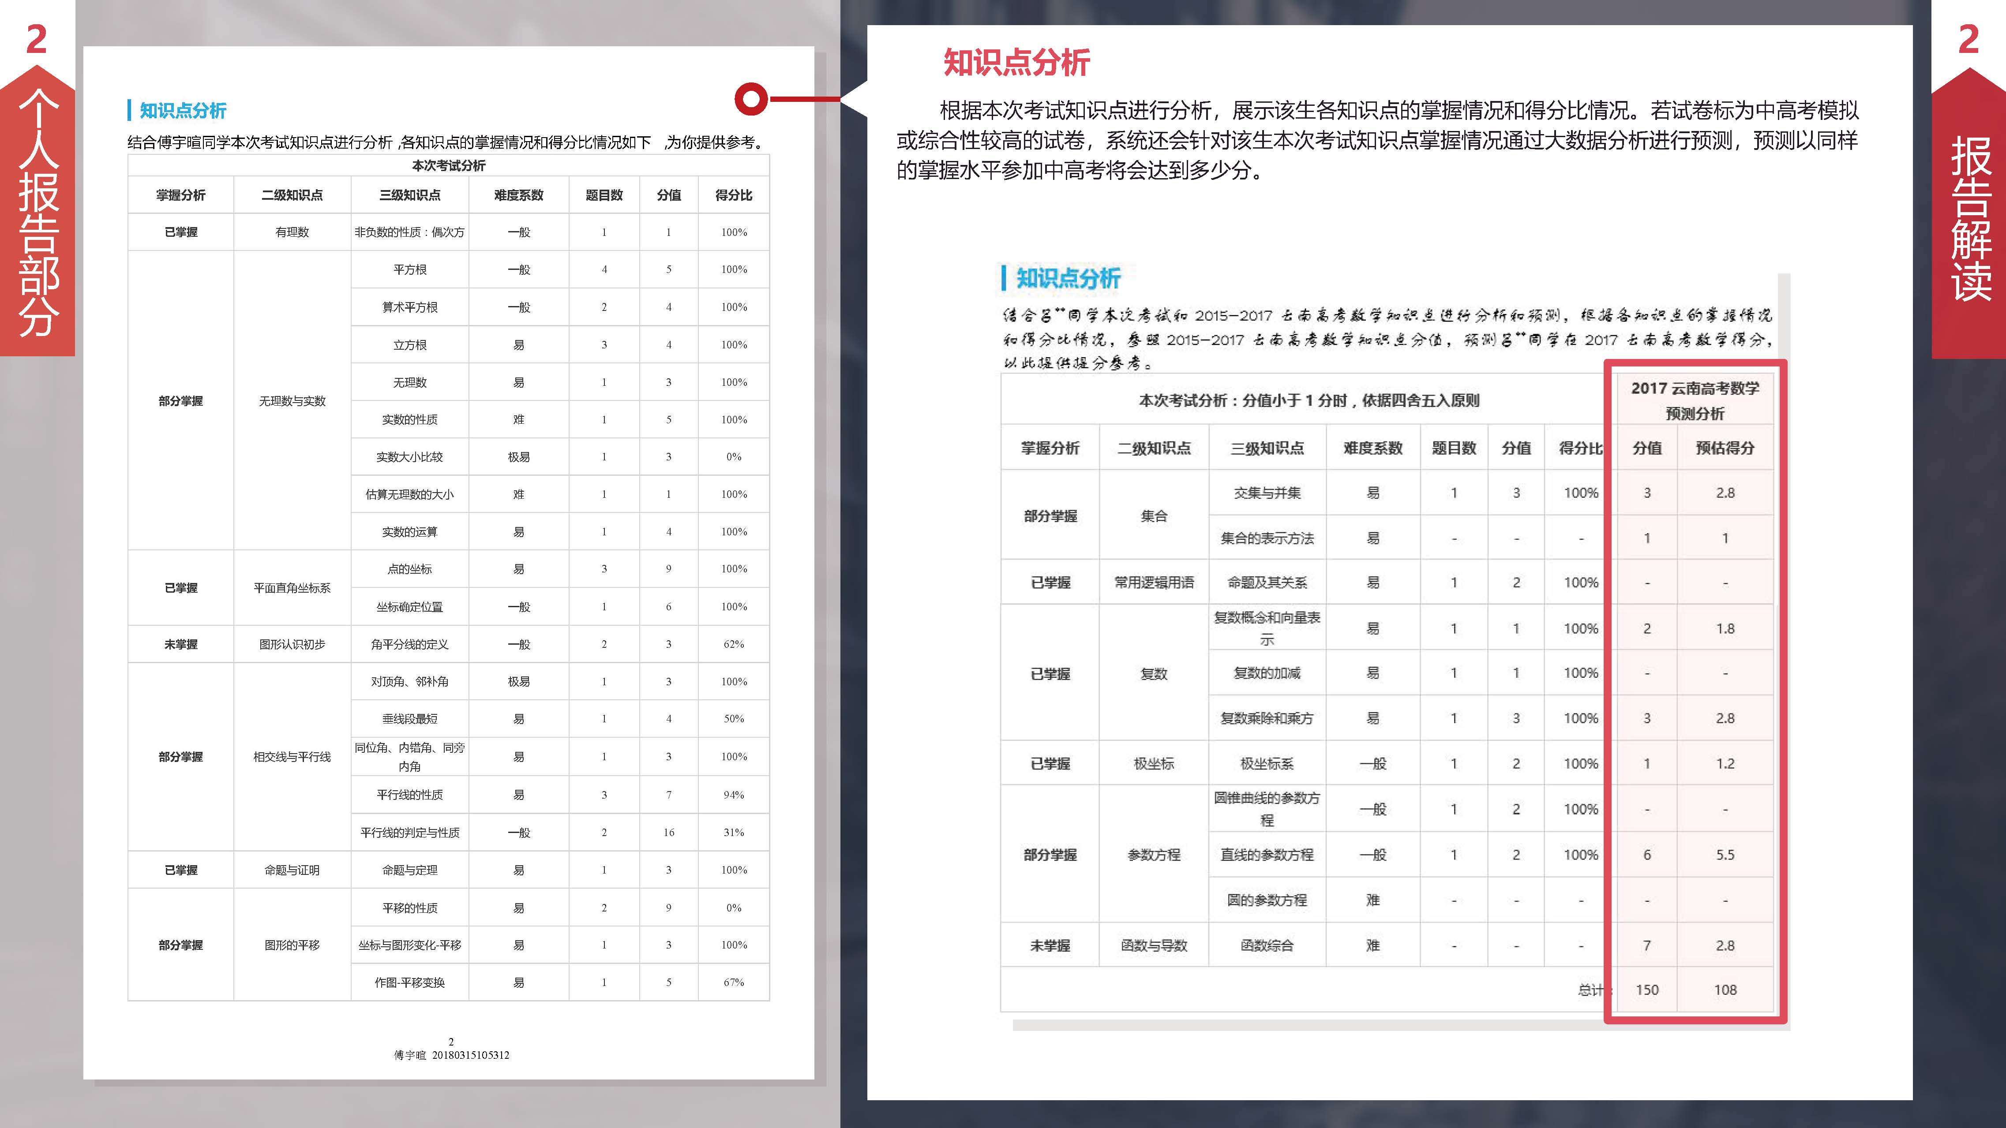Click the 平面直角坐标系 cell
The image size is (2006, 1128).
[x=292, y=588]
